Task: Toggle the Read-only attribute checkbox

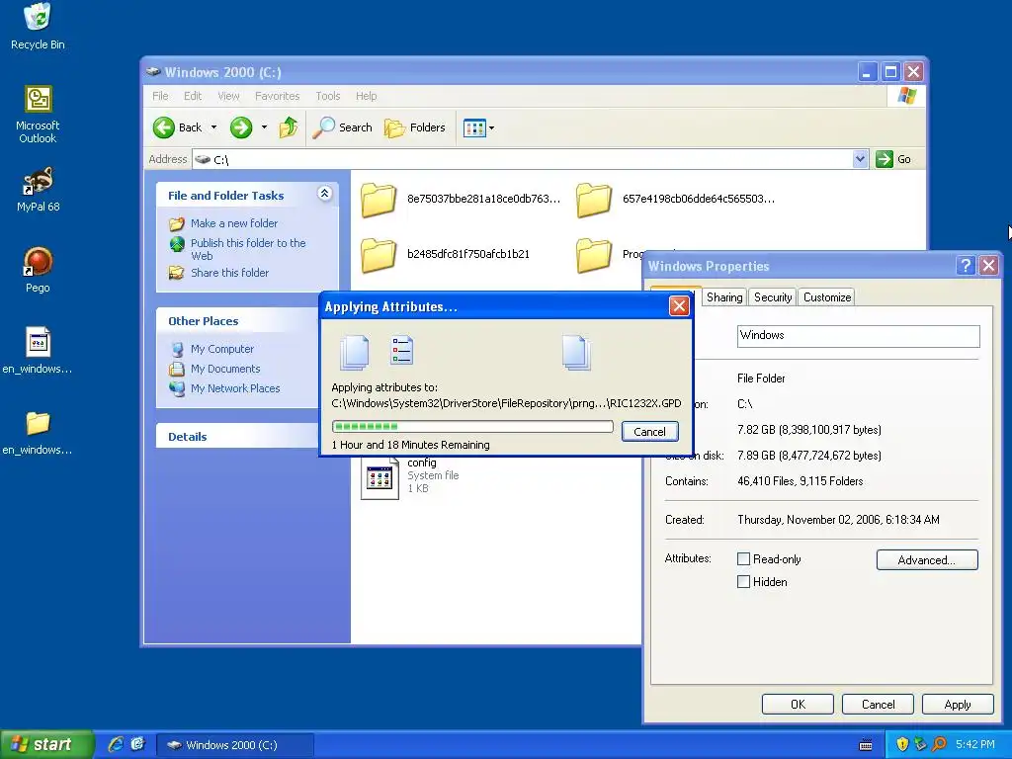Action: coord(743,559)
